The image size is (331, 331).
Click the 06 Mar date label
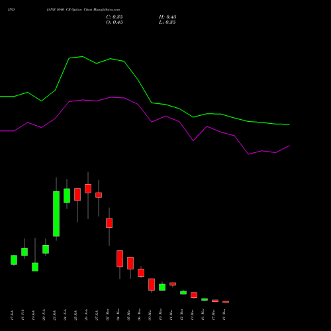139,314
